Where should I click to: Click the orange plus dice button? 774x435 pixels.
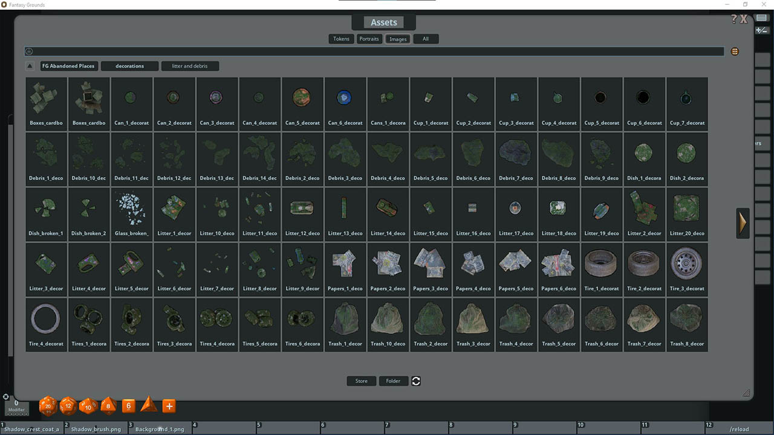coord(169,406)
